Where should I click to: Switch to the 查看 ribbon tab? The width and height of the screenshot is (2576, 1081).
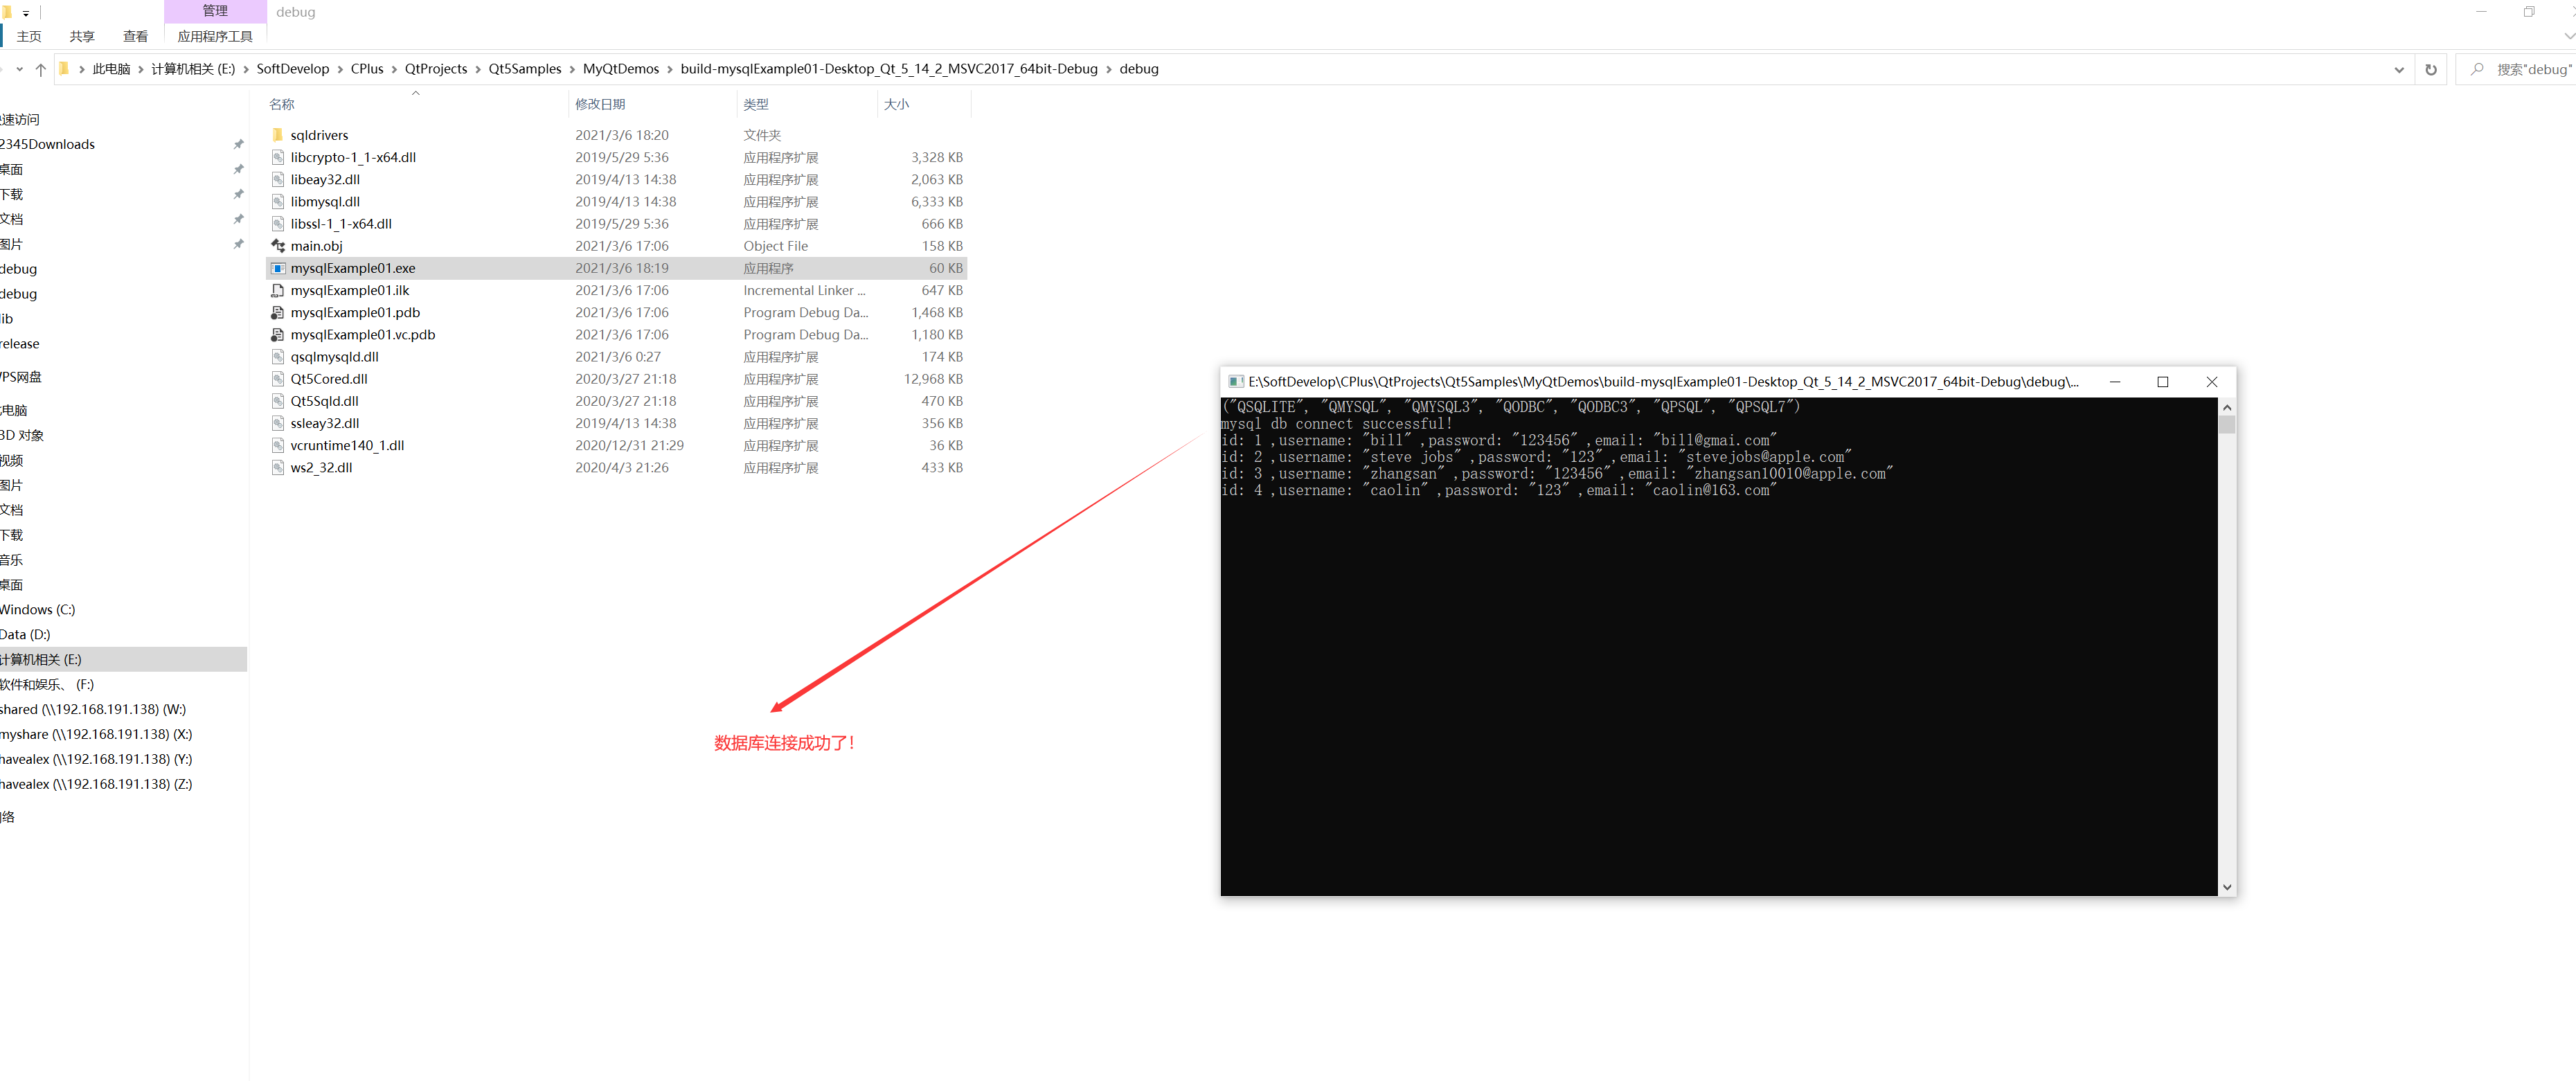click(x=135, y=36)
